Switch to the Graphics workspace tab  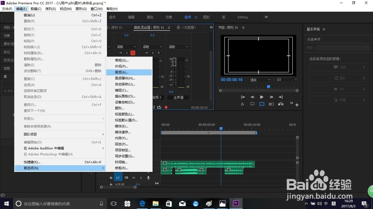207,17
